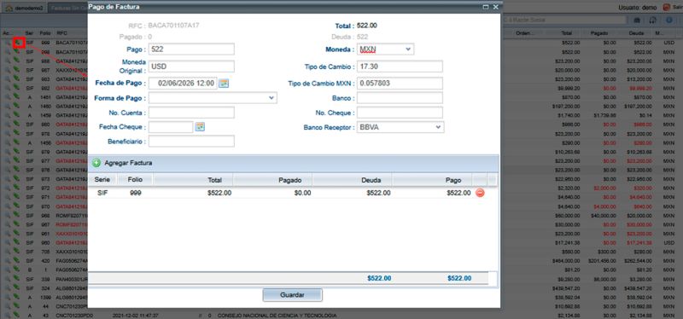
Task: Click the Moneda Original field showing USD
Action: point(191,67)
